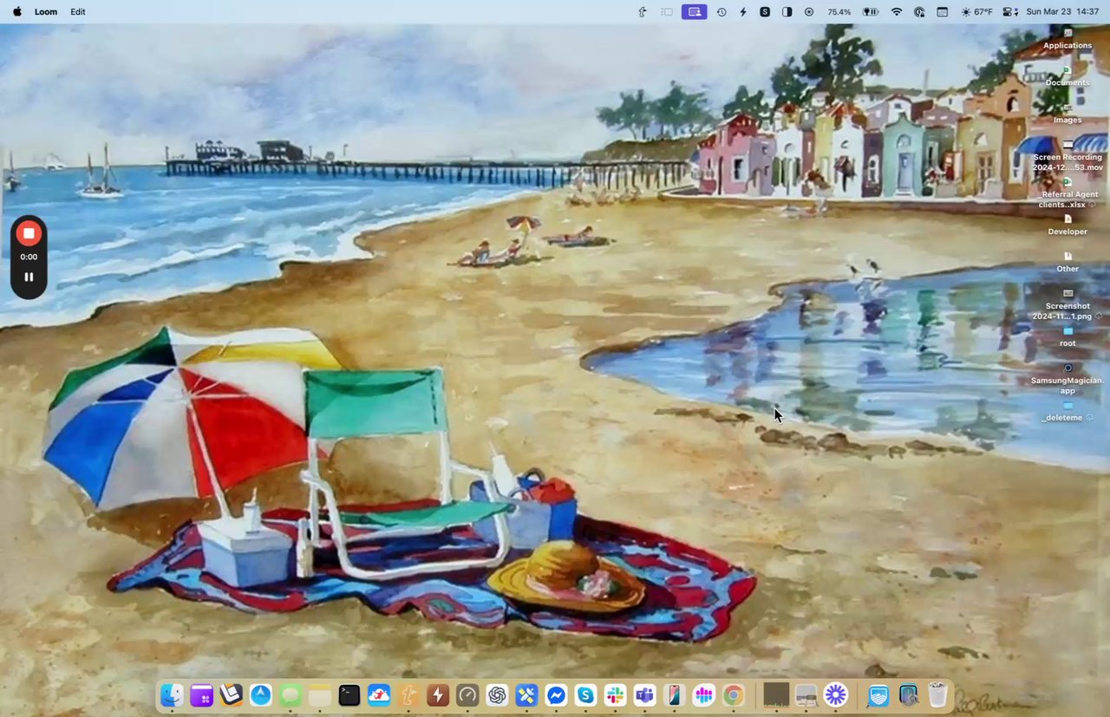Stop the Loom recording

pyautogui.click(x=29, y=233)
